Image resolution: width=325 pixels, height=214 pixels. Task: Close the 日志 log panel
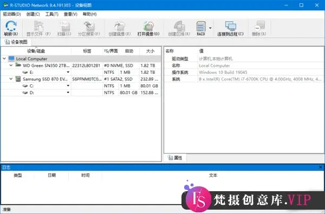321,167
